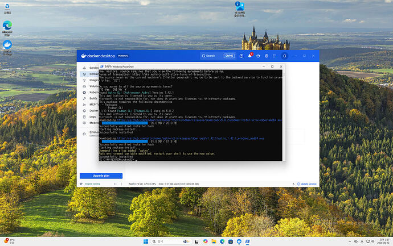Open the Kubernetes section icon

point(84,93)
